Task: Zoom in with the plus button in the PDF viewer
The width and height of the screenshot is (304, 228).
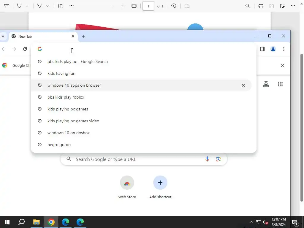Action: click(123, 6)
